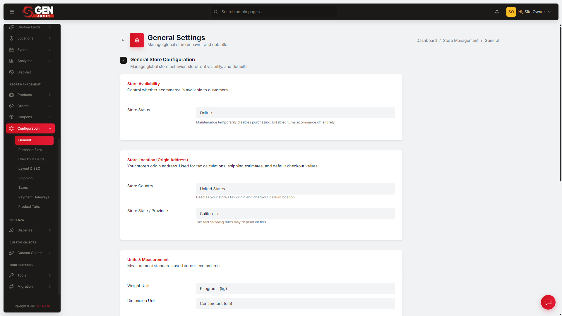Open the Dimension Unit dropdown
Screen dimensions: 562x316
295,303
